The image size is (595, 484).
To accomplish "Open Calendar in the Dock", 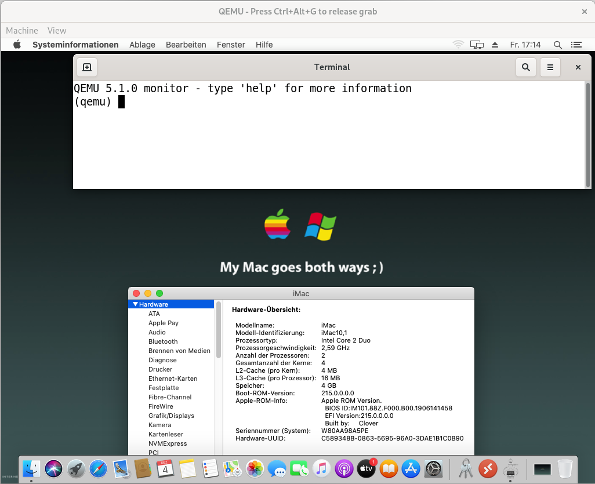I will tap(165, 469).
